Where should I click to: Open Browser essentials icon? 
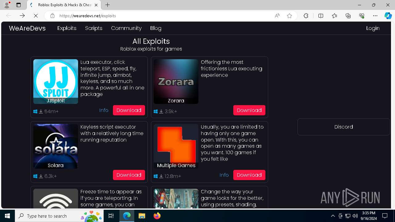[x=362, y=16]
